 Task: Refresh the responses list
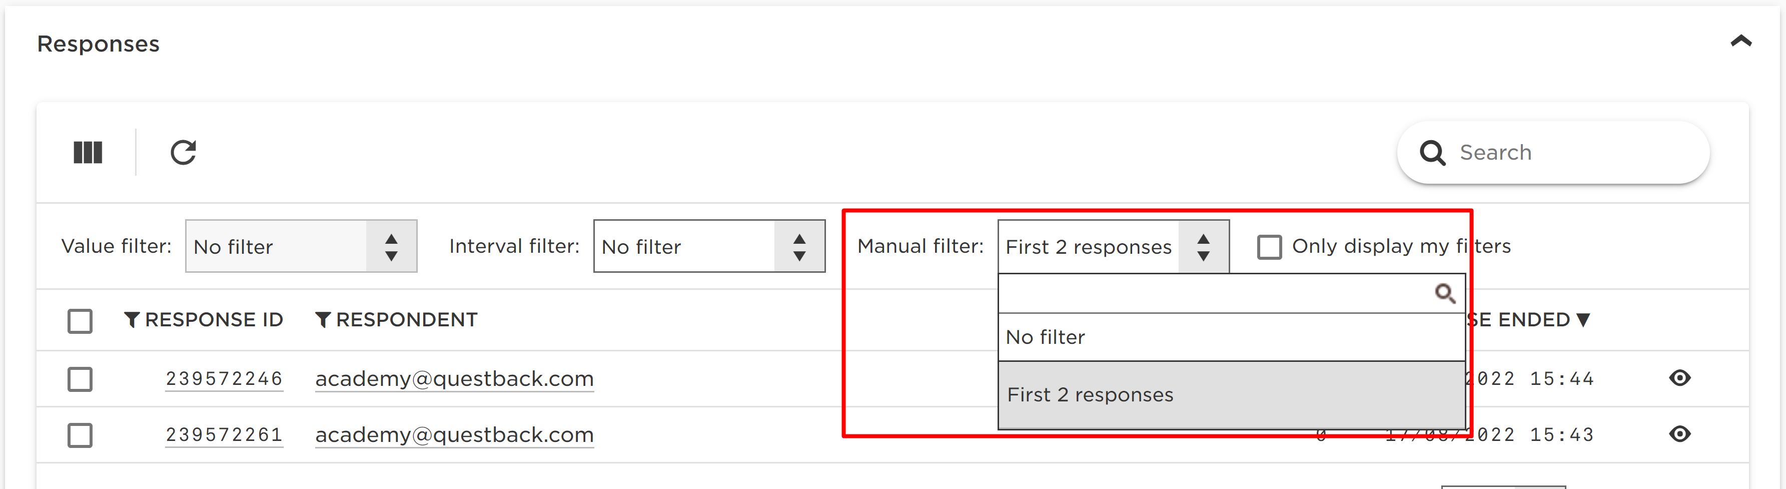tap(184, 153)
